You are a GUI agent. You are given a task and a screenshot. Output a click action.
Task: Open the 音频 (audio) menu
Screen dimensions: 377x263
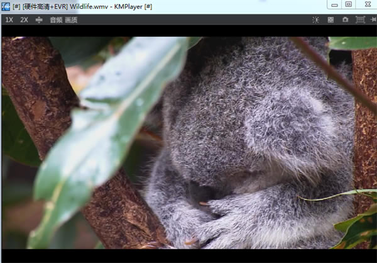[56, 20]
